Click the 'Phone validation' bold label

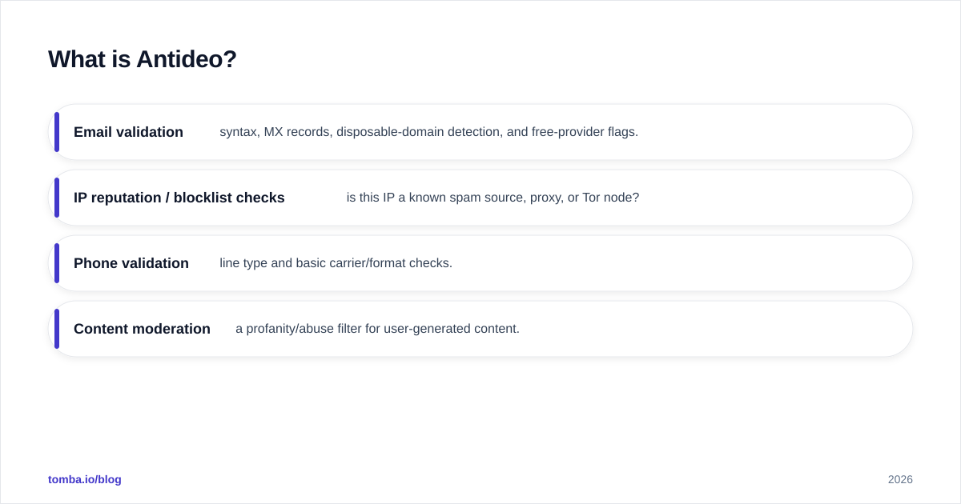pos(131,263)
